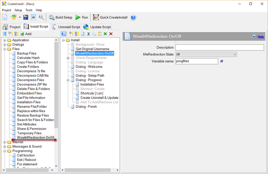
Task: Switch to the Project tab
Action: [x=11, y=27]
